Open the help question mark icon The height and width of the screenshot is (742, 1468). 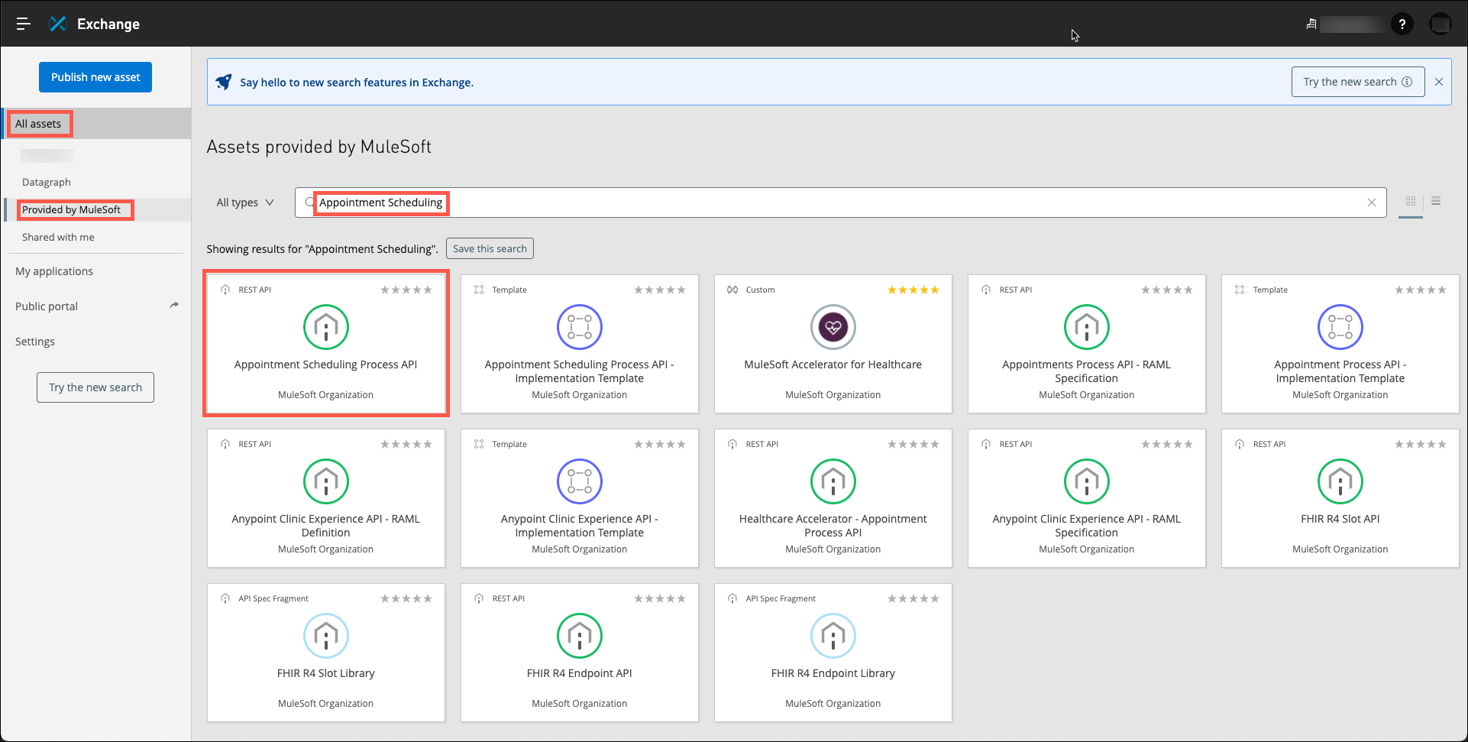point(1402,24)
